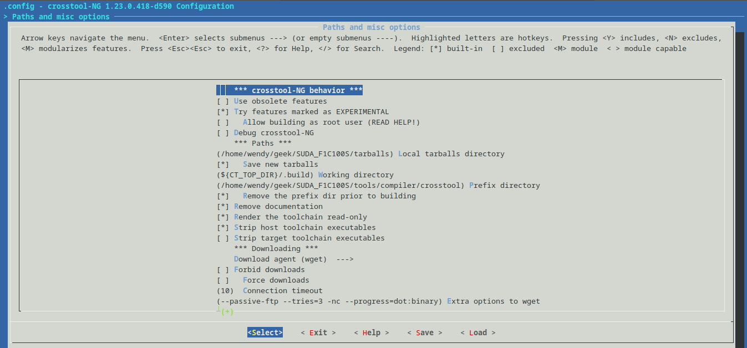Select the Working directory entry

(x=305, y=175)
